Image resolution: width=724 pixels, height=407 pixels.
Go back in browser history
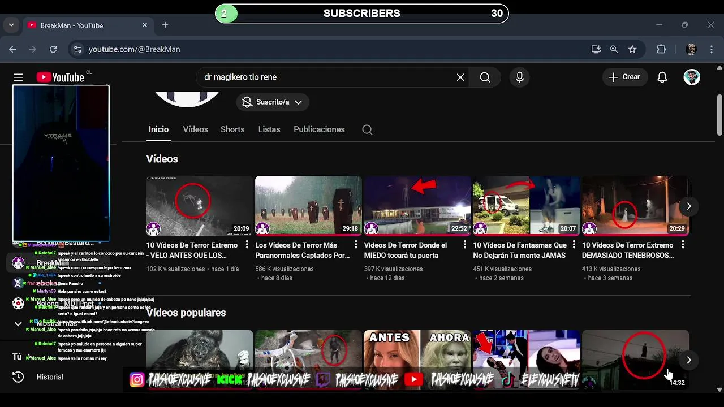tap(12, 49)
